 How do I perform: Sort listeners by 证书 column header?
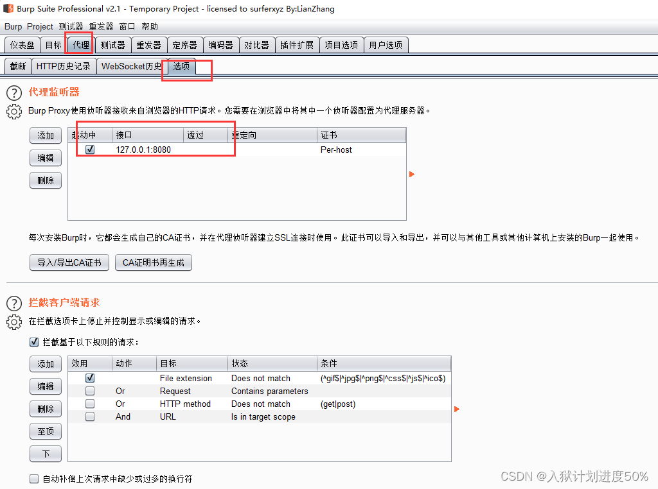(x=361, y=135)
